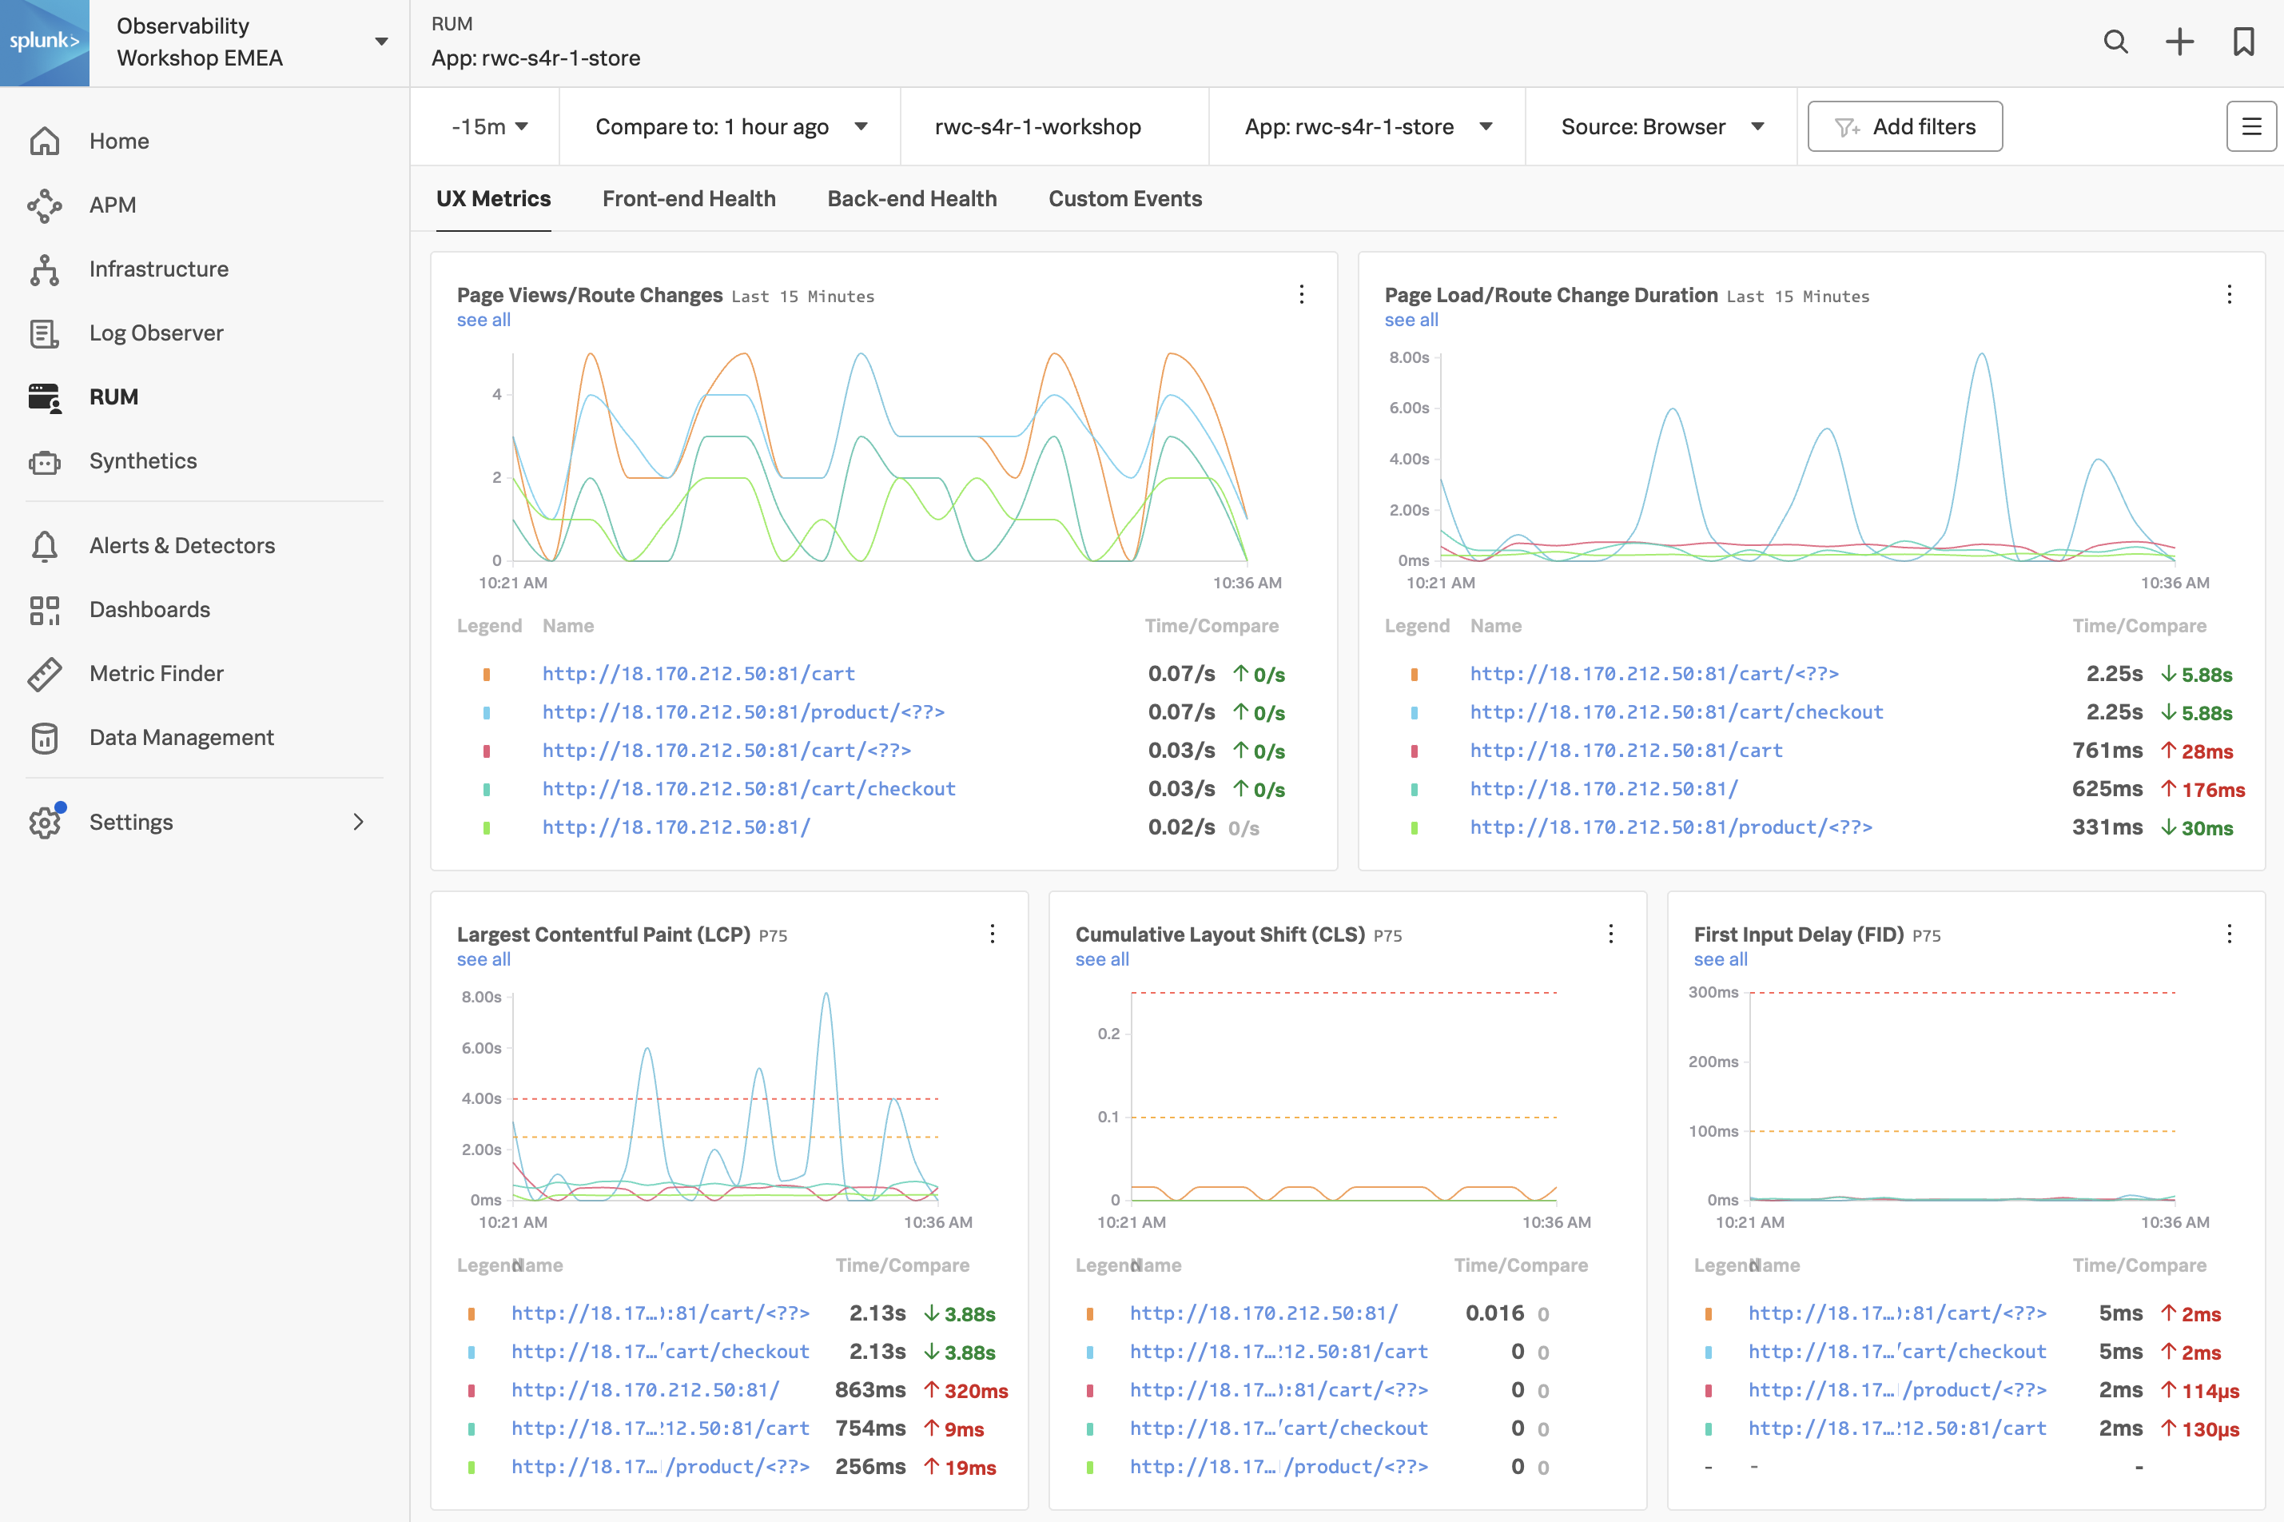Open the Synthetics navigation icon
The width and height of the screenshot is (2284, 1522).
(45, 461)
